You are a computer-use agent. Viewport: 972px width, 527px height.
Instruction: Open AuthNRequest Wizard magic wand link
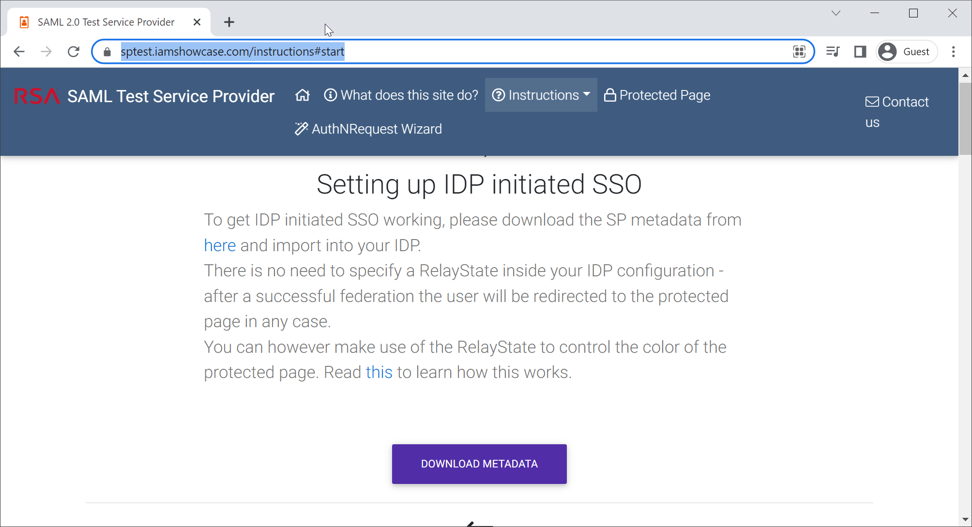pyautogui.click(x=368, y=129)
